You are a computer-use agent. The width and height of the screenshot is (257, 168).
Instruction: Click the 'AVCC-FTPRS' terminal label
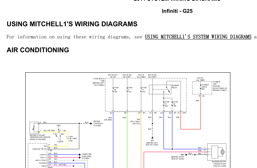point(41,160)
